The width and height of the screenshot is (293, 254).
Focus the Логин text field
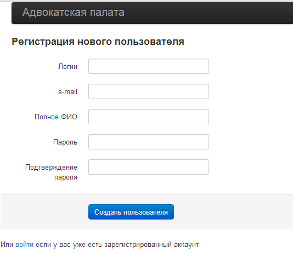(x=149, y=66)
